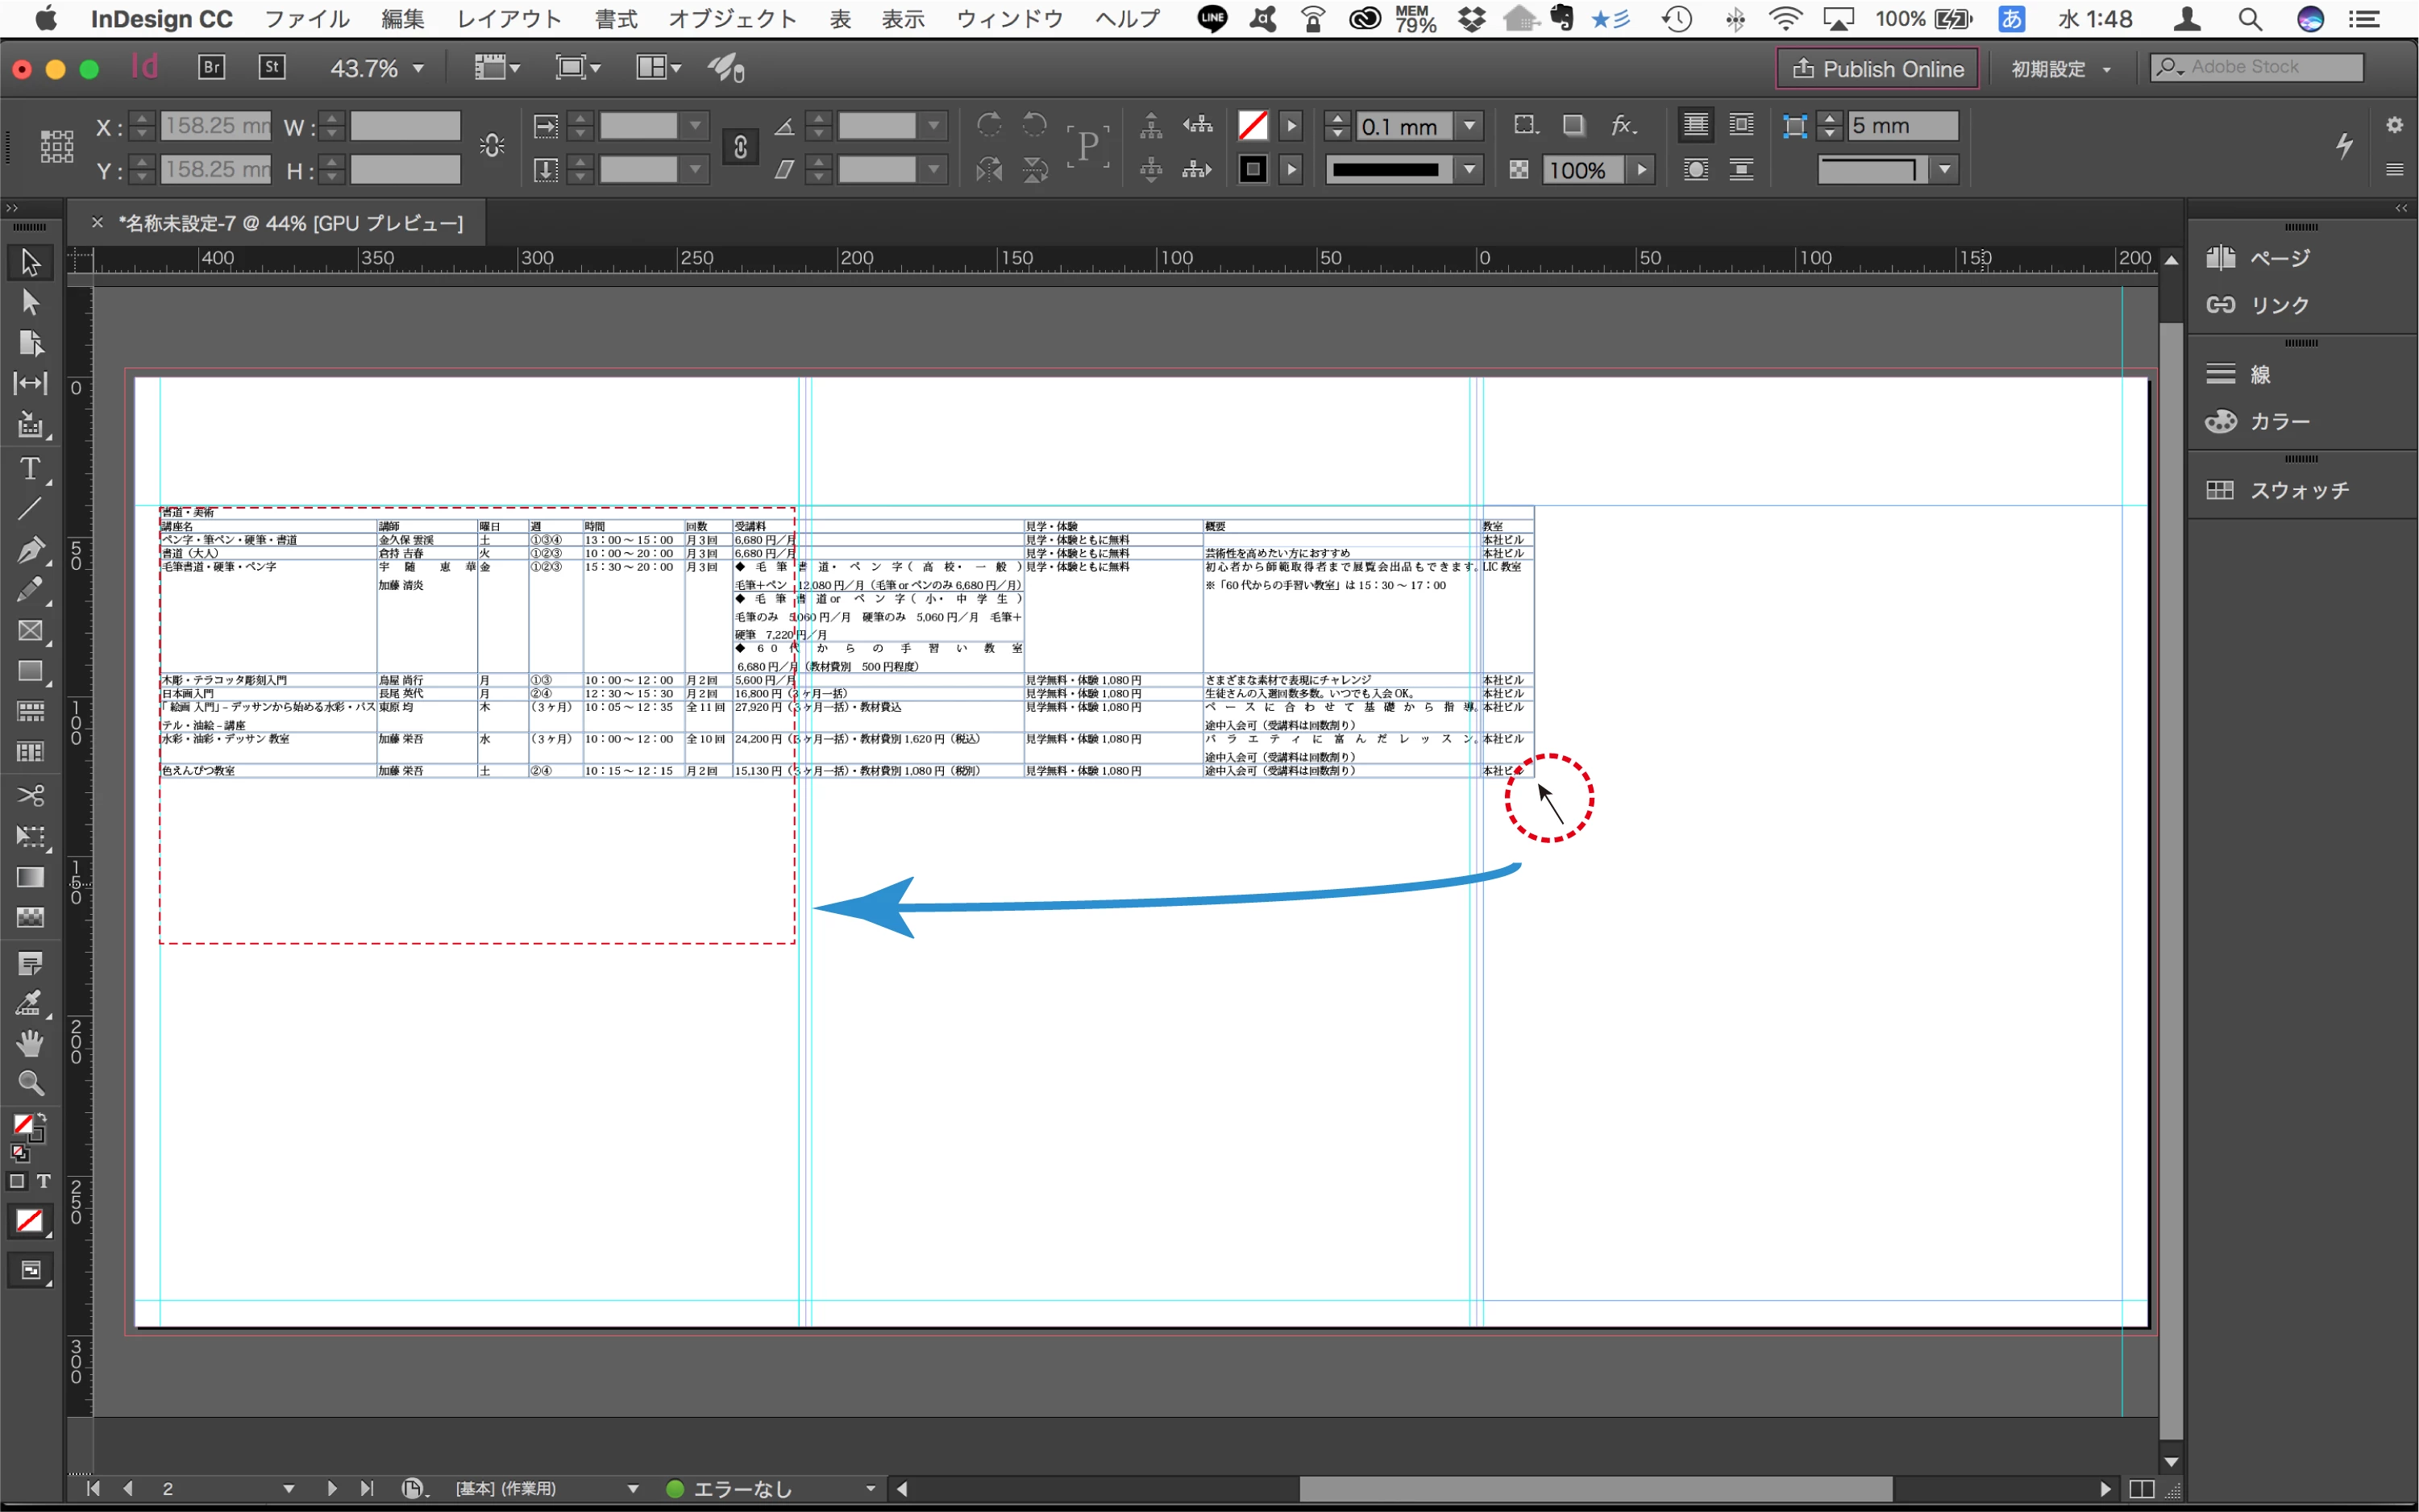Image resolution: width=2419 pixels, height=1512 pixels.
Task: Click the Publish Online button
Action: coord(1877,69)
